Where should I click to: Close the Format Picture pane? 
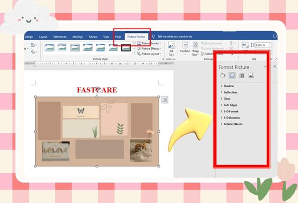click(275, 66)
